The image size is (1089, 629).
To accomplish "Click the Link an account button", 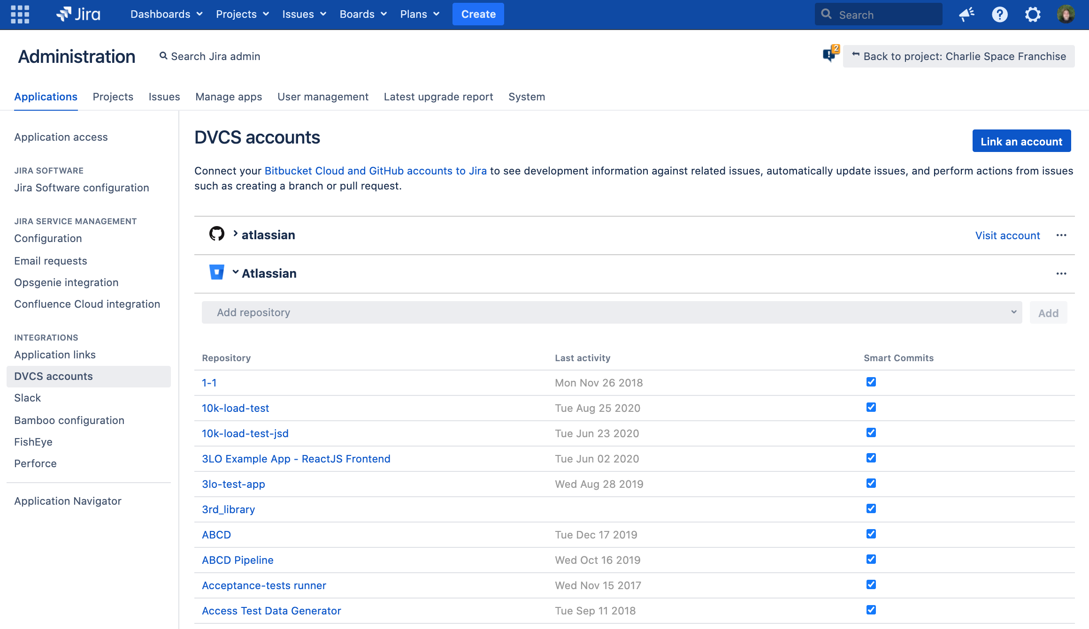I will pos(1021,141).
